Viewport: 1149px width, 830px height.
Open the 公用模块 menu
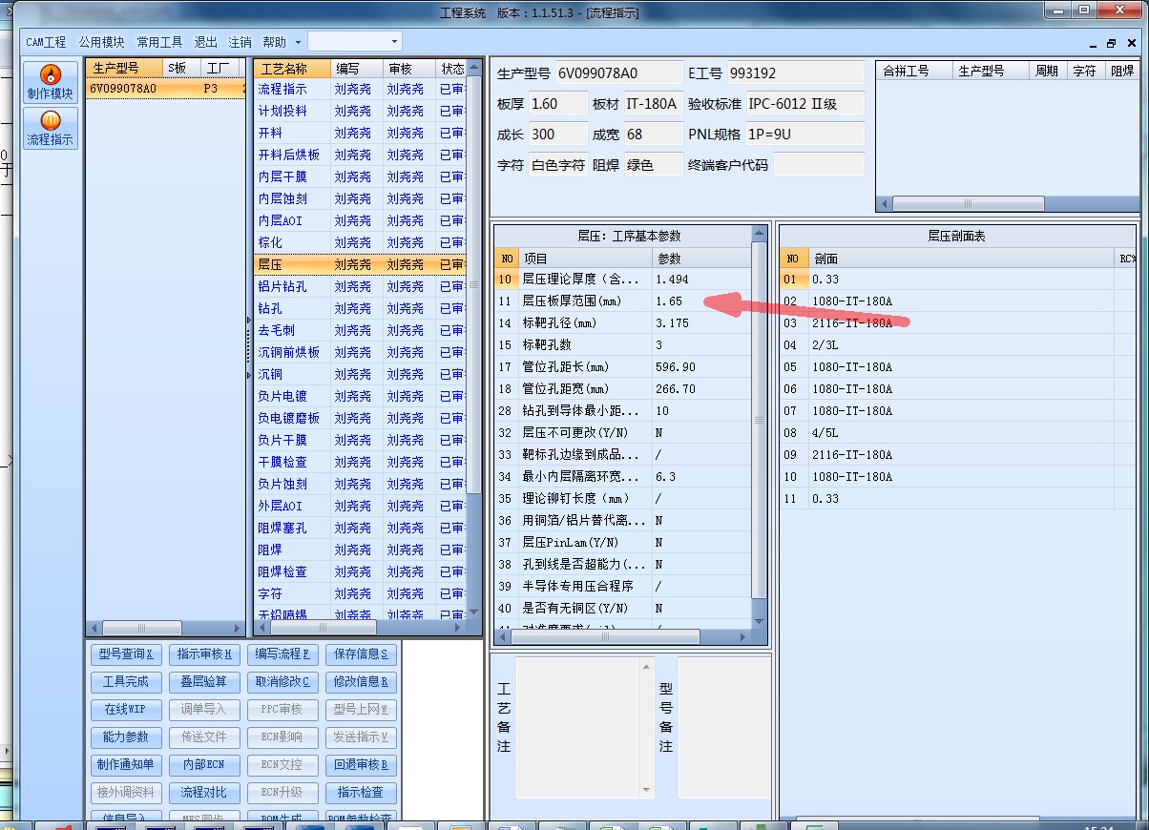point(101,42)
